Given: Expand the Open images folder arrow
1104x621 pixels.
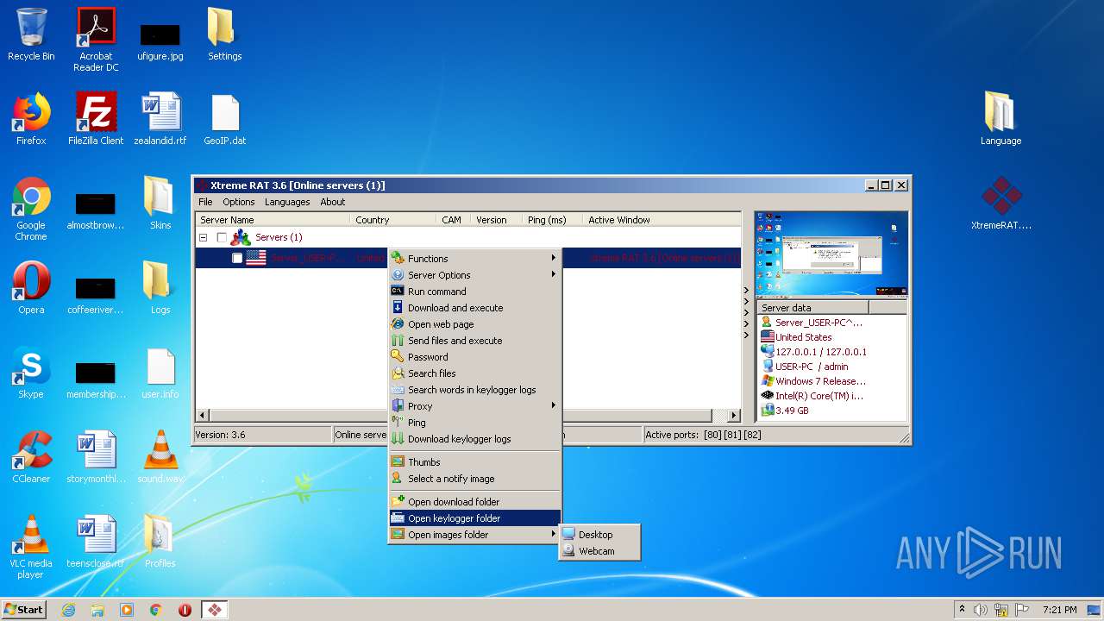Looking at the screenshot, I should [x=554, y=535].
